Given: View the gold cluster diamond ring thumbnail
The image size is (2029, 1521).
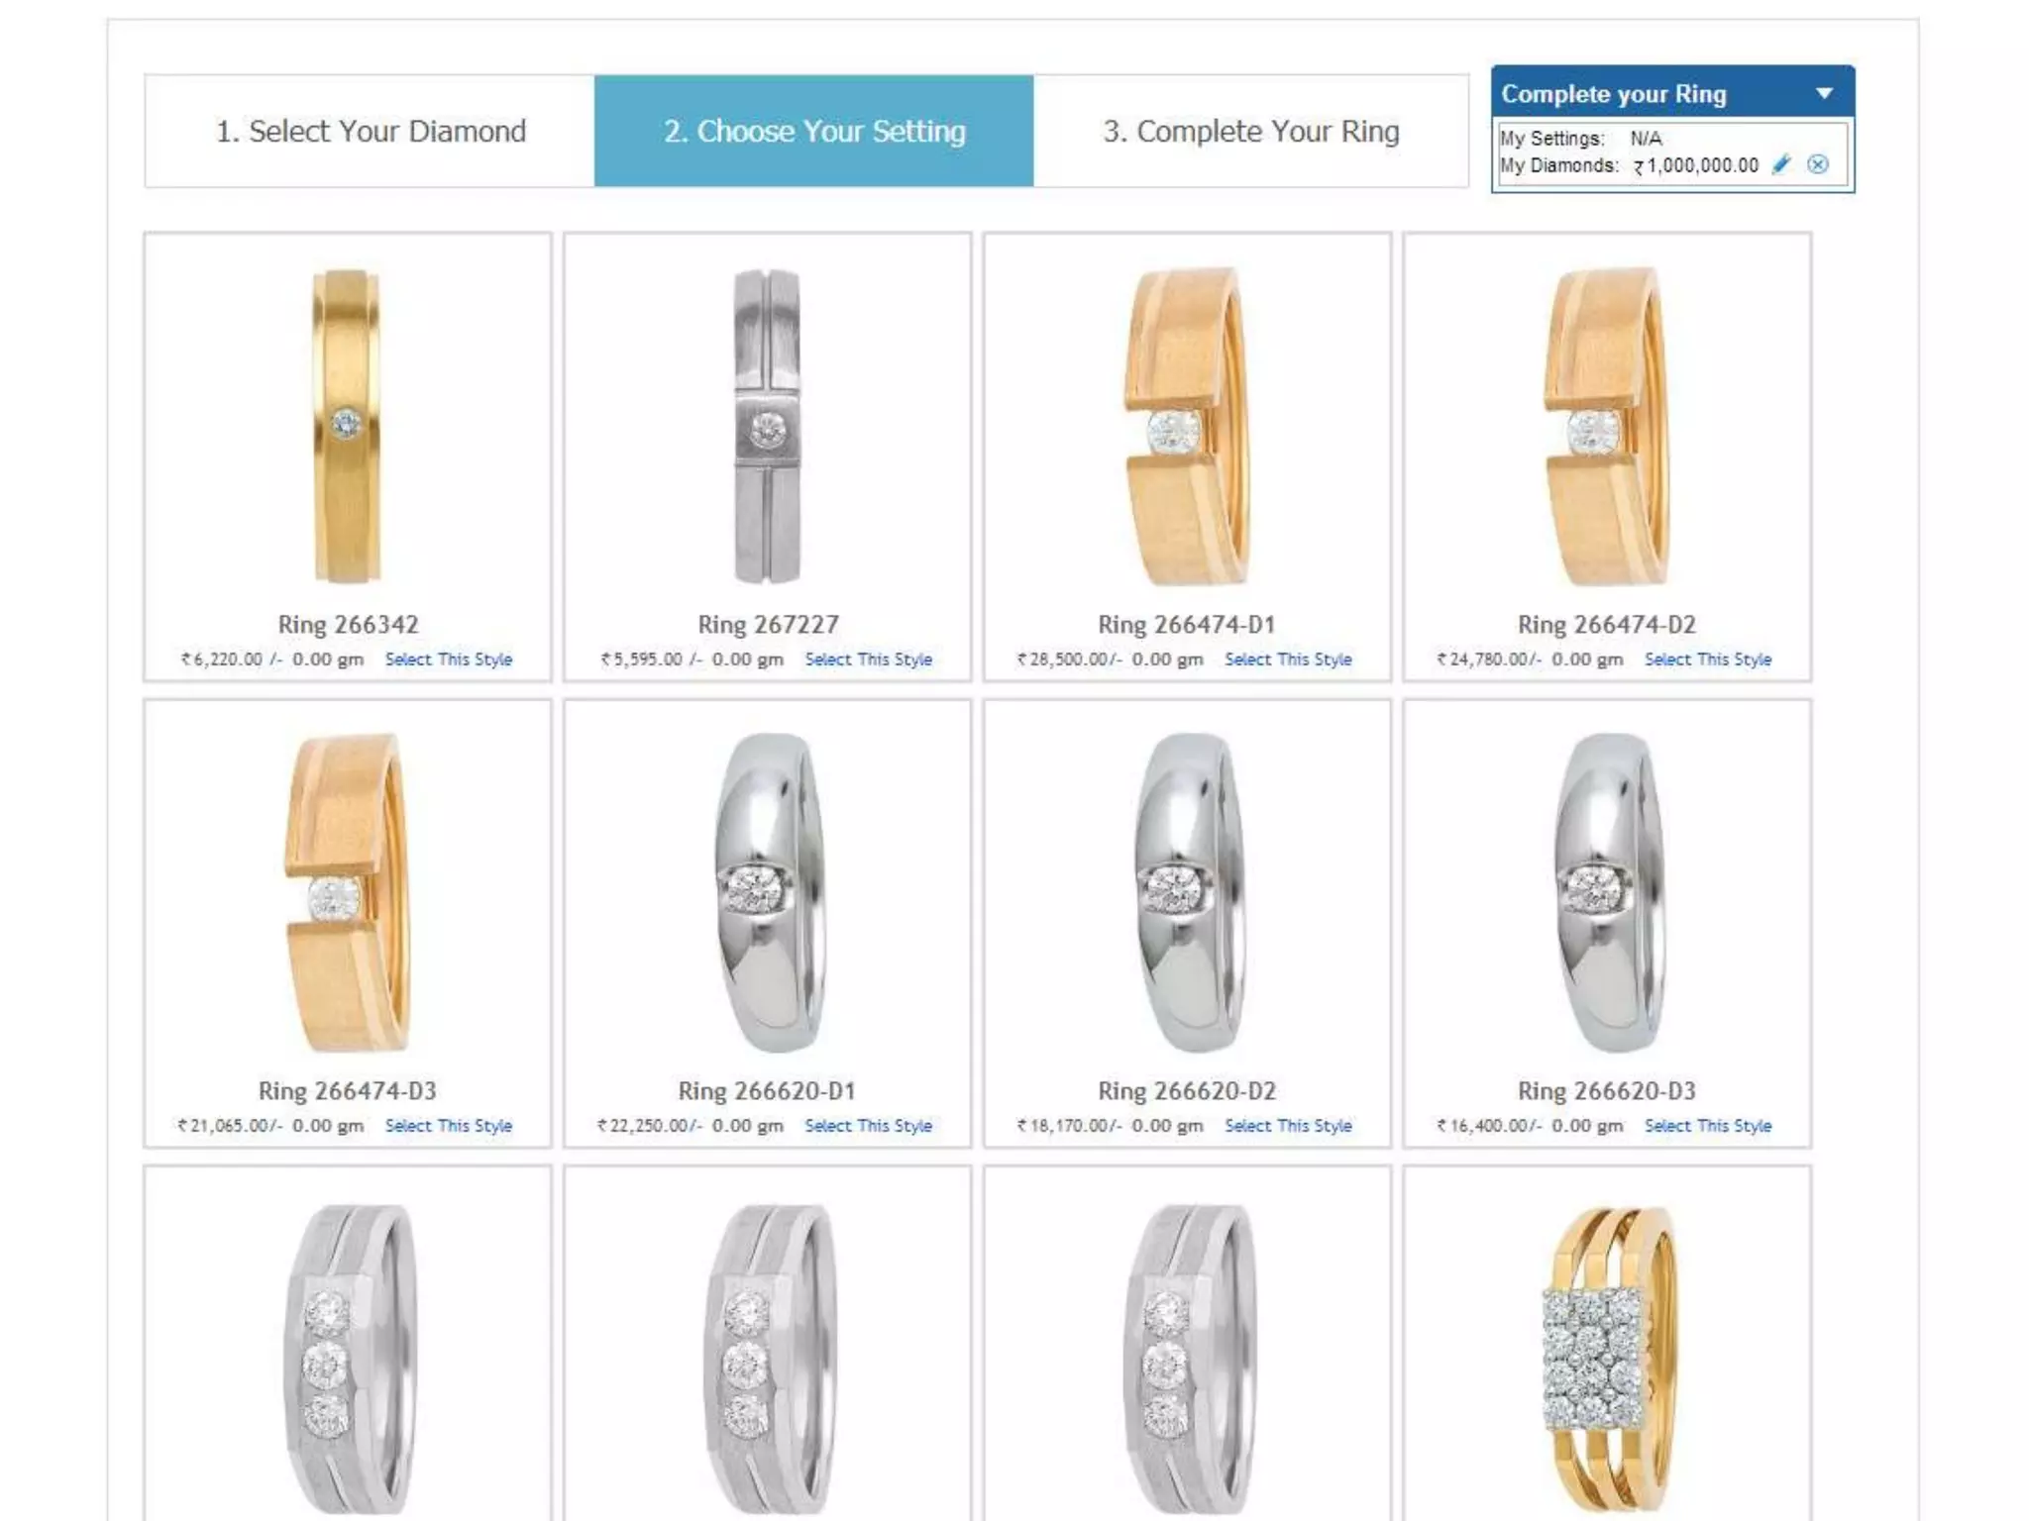Looking at the screenshot, I should 1607,1359.
